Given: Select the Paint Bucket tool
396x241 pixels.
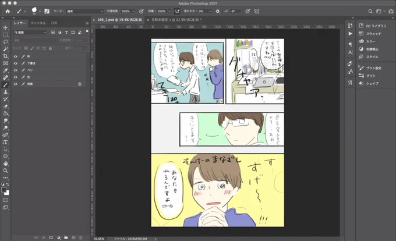Looking at the screenshot, I should (x=5, y=114).
